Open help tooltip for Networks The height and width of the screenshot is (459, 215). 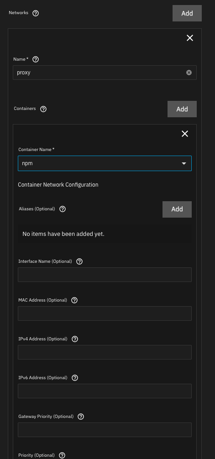pos(36,13)
